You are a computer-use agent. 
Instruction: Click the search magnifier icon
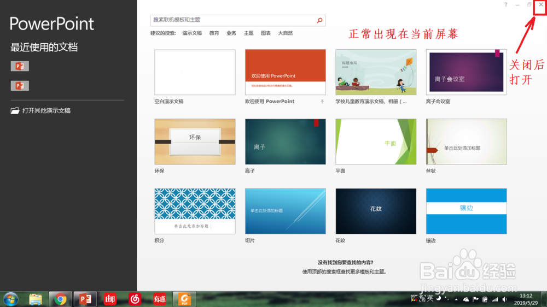[319, 21]
